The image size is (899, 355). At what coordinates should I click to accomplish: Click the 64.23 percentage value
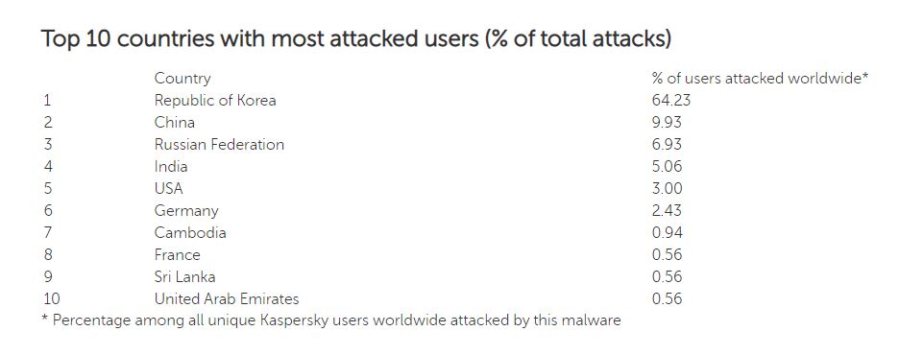(x=671, y=100)
